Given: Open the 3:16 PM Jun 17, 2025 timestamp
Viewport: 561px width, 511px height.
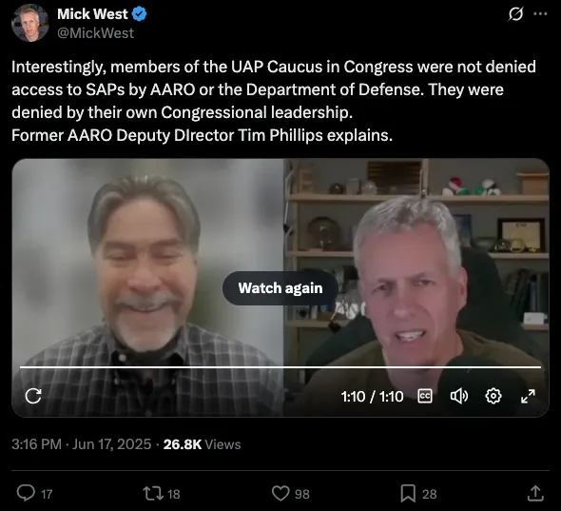Looking at the screenshot, I should [x=82, y=444].
